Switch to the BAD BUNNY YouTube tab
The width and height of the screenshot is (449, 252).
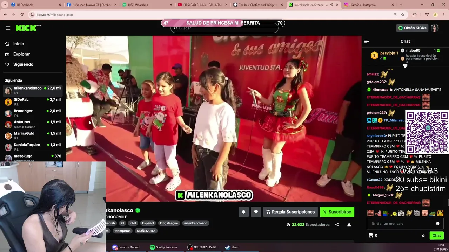[x=203, y=5]
